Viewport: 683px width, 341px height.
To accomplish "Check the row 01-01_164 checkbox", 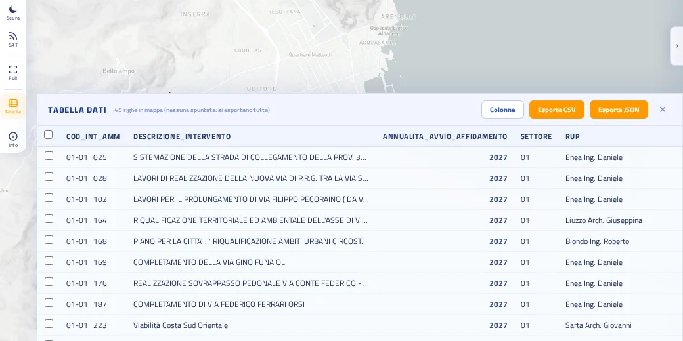I will point(49,219).
